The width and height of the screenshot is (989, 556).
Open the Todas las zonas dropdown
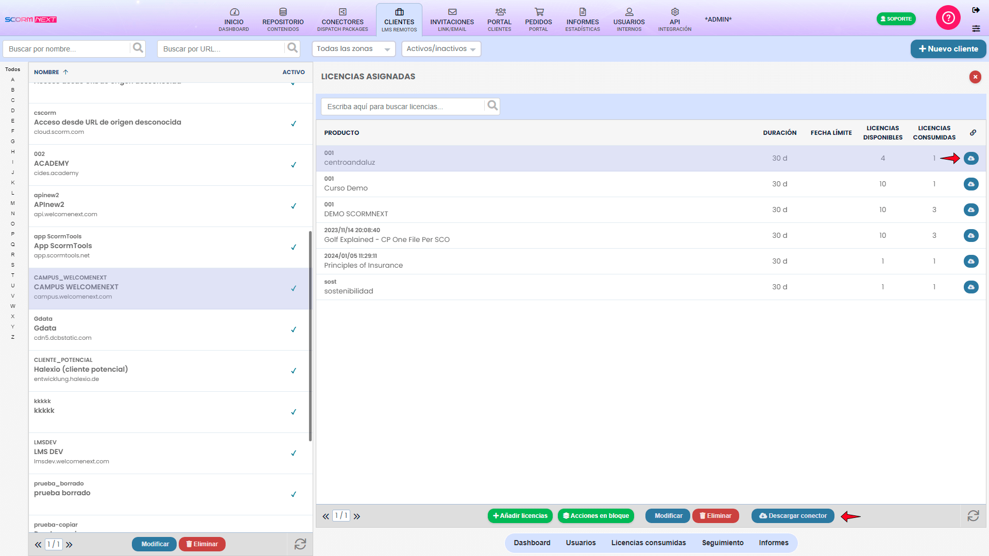(354, 49)
